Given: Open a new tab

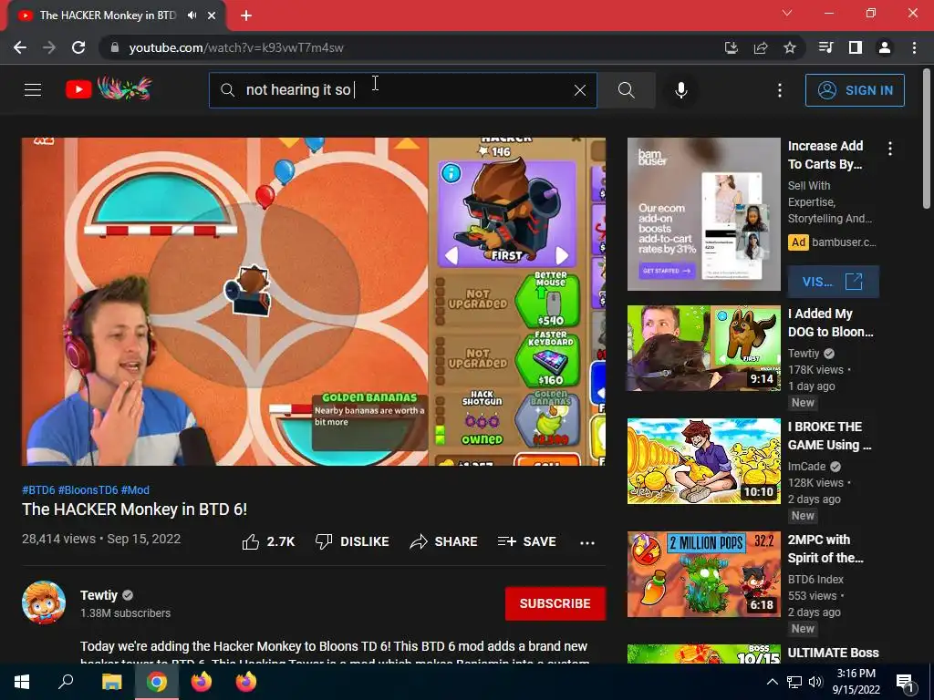Looking at the screenshot, I should tap(246, 15).
